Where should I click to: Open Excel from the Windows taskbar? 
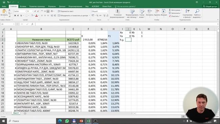point(88,121)
